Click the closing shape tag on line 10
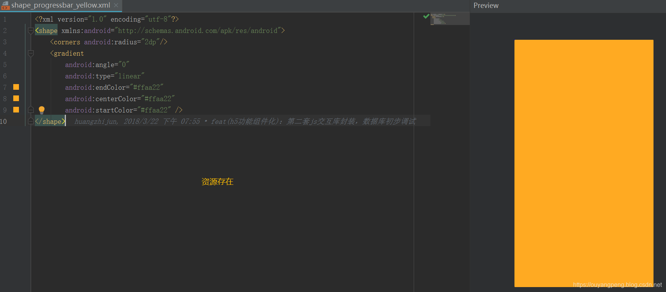 [50, 121]
